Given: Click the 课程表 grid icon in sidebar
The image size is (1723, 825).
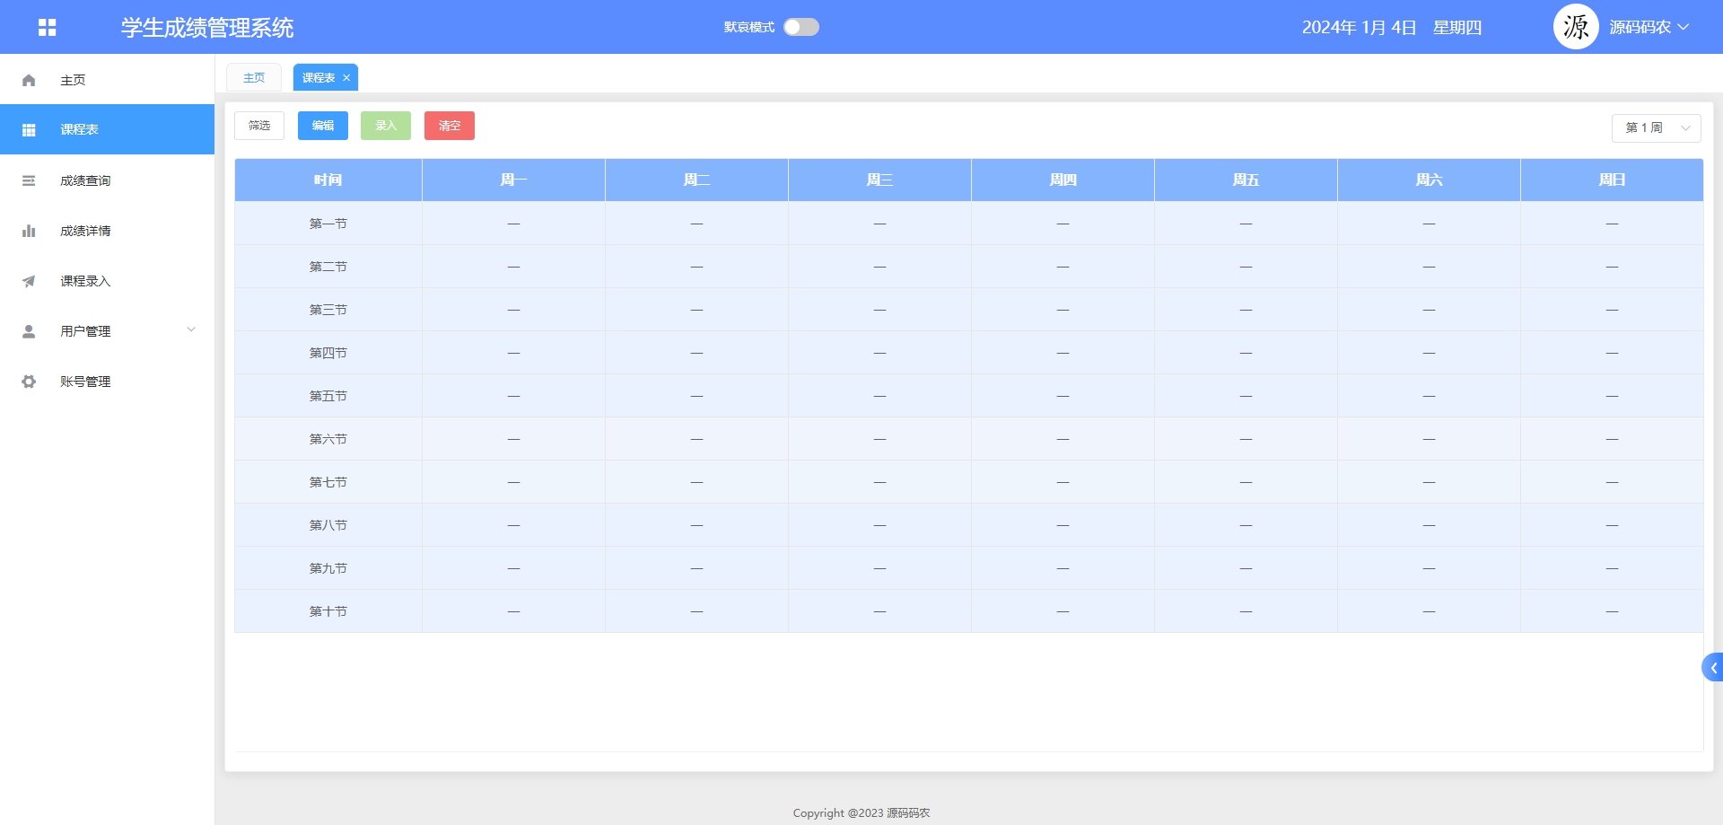Looking at the screenshot, I should point(29,130).
